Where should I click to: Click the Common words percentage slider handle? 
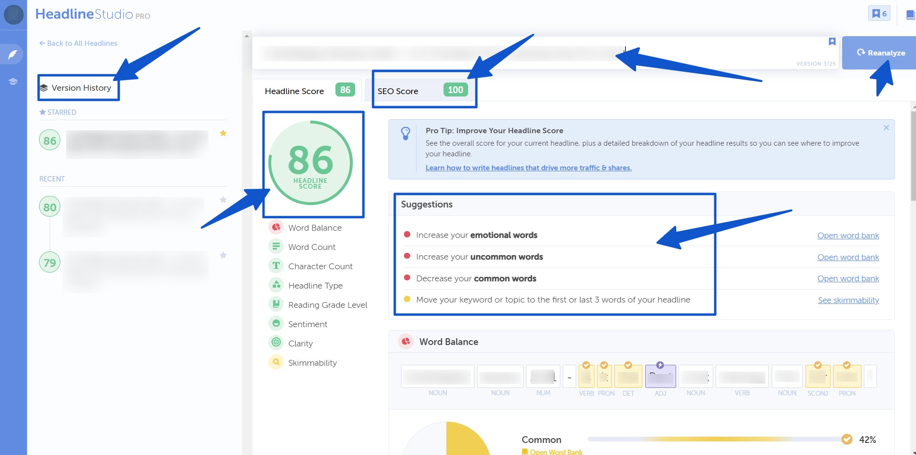click(x=847, y=439)
